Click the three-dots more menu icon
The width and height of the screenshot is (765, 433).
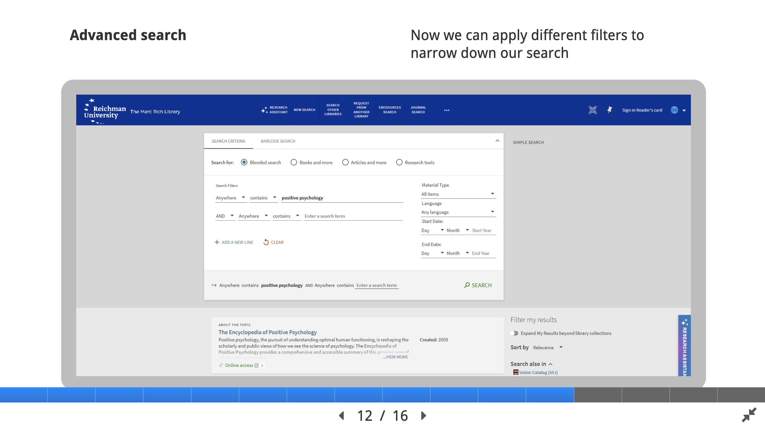coord(447,110)
